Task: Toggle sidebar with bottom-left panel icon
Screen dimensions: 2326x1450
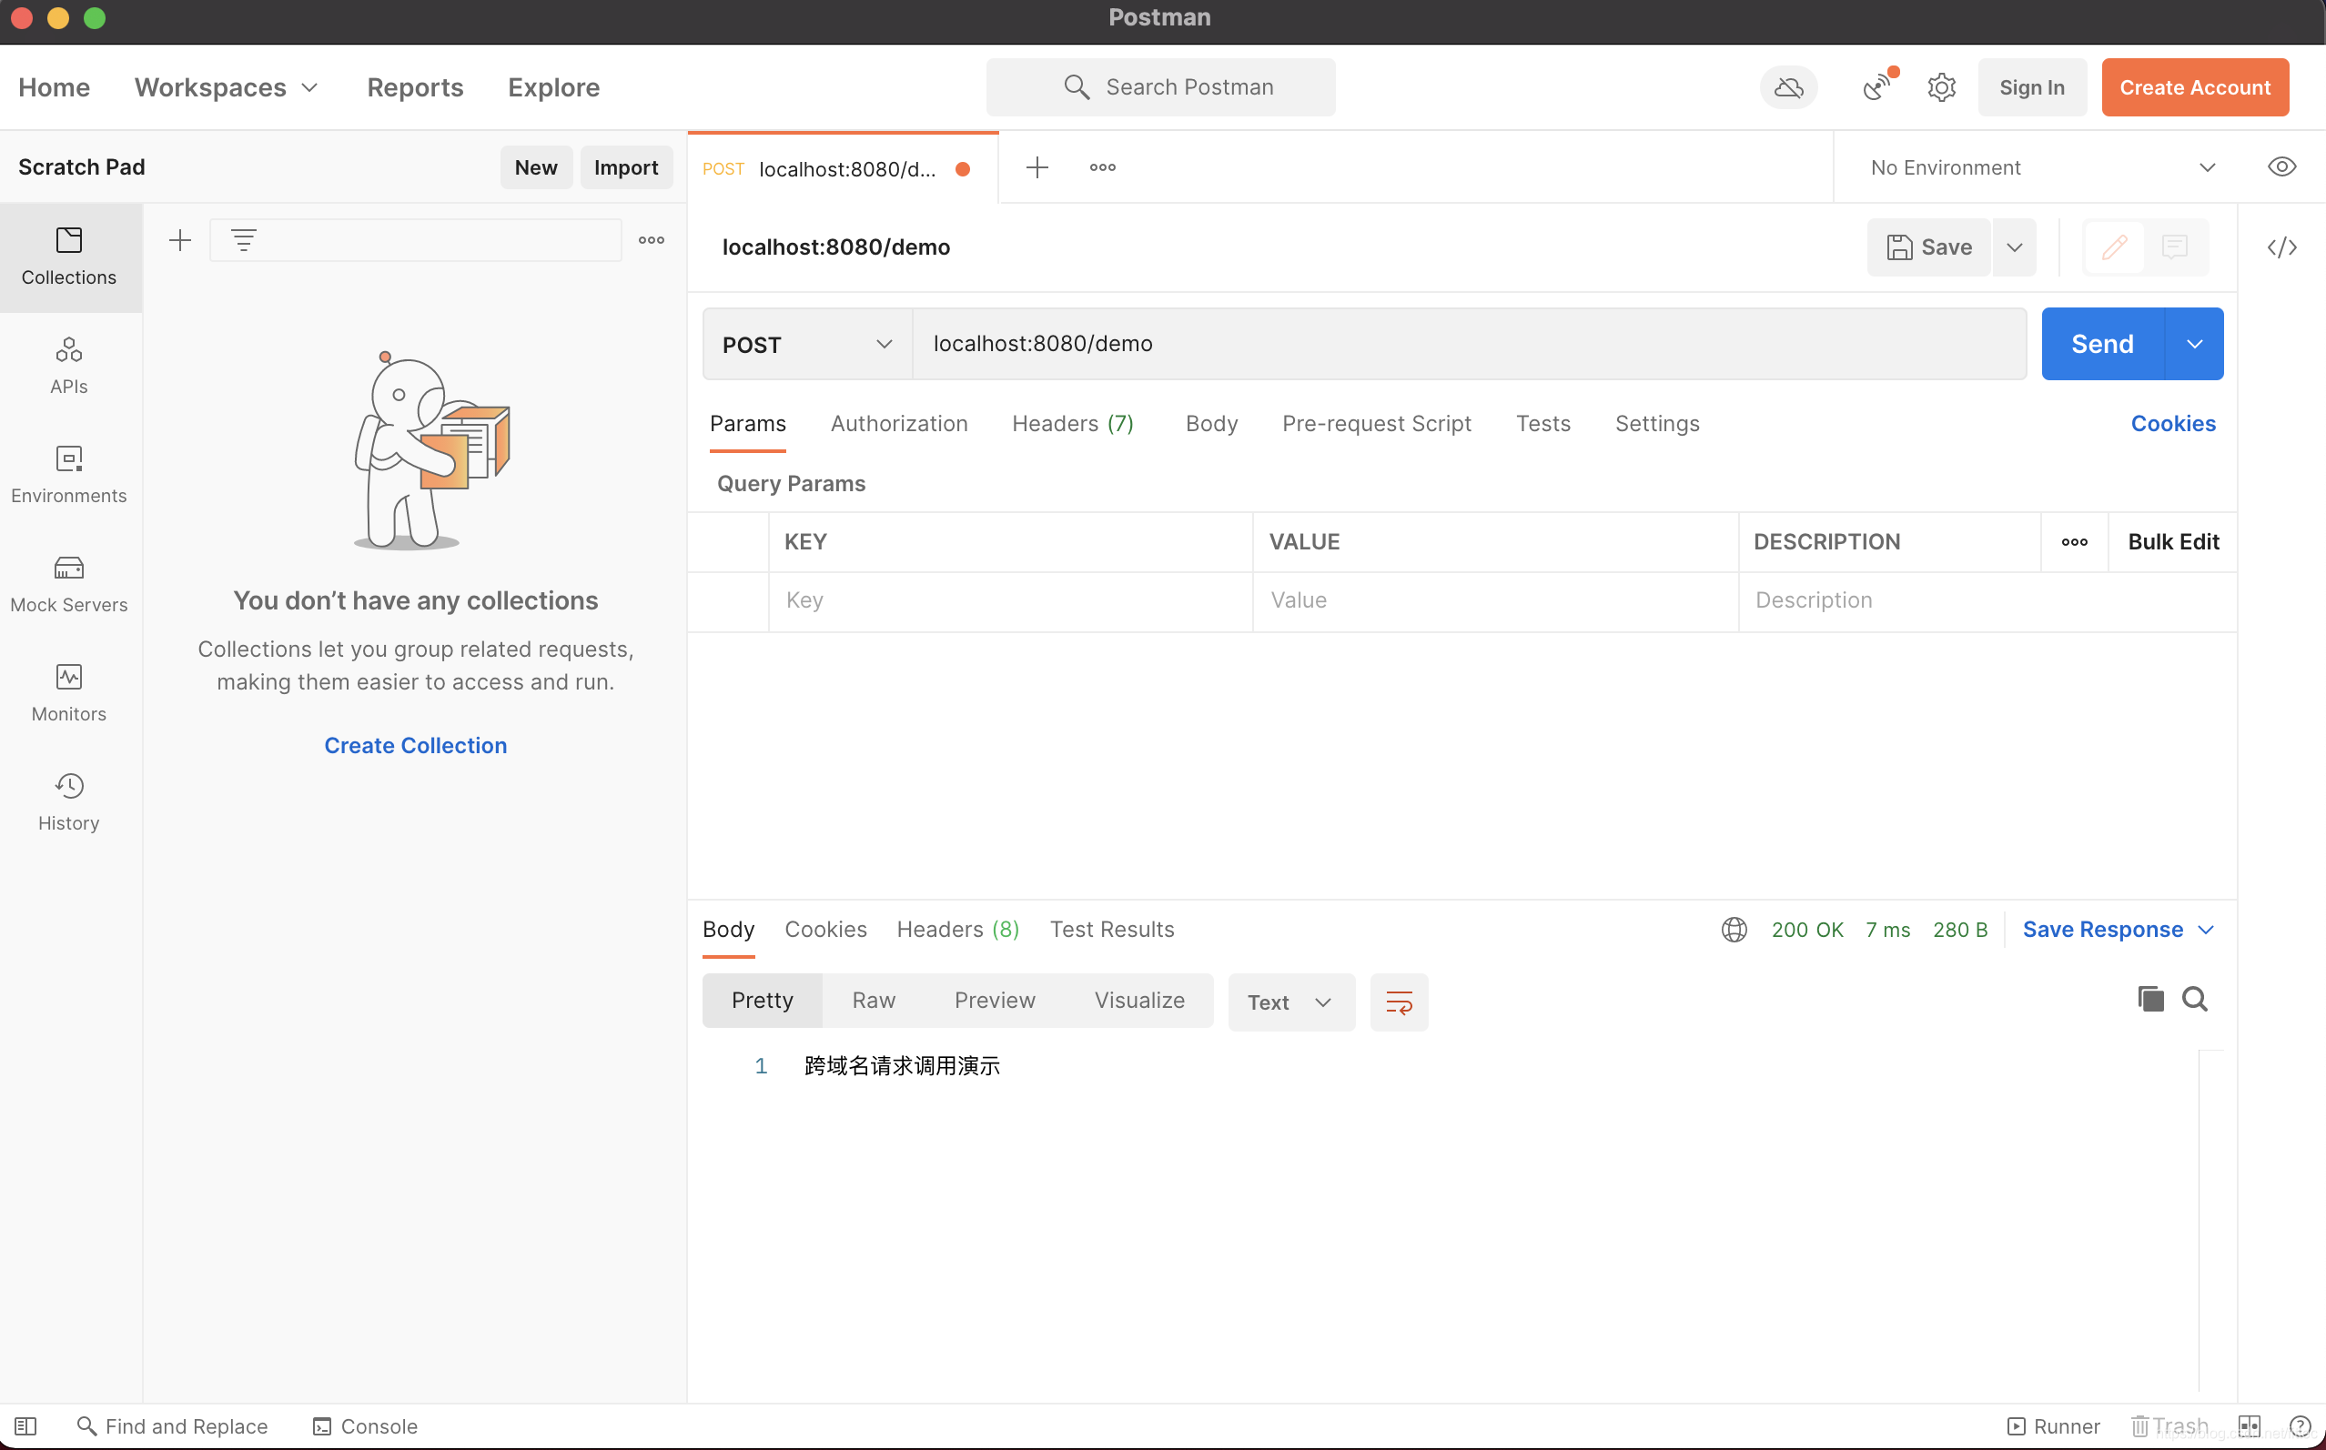Action: pyautogui.click(x=25, y=1426)
